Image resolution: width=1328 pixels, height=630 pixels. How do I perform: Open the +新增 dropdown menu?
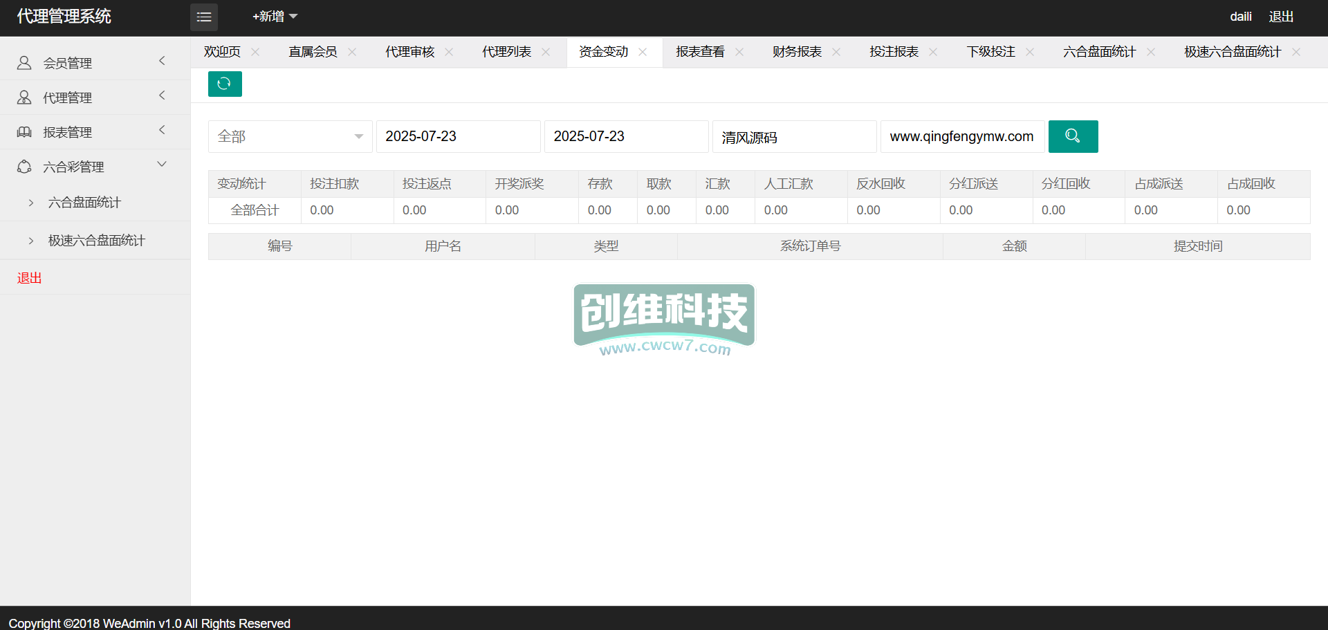pos(275,17)
